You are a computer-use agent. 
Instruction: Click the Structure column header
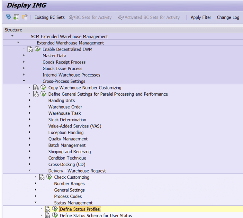14,30
